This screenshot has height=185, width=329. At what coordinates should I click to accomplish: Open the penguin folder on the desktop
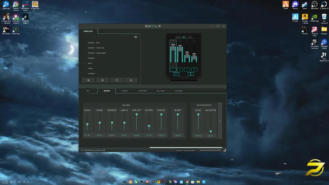324,30
